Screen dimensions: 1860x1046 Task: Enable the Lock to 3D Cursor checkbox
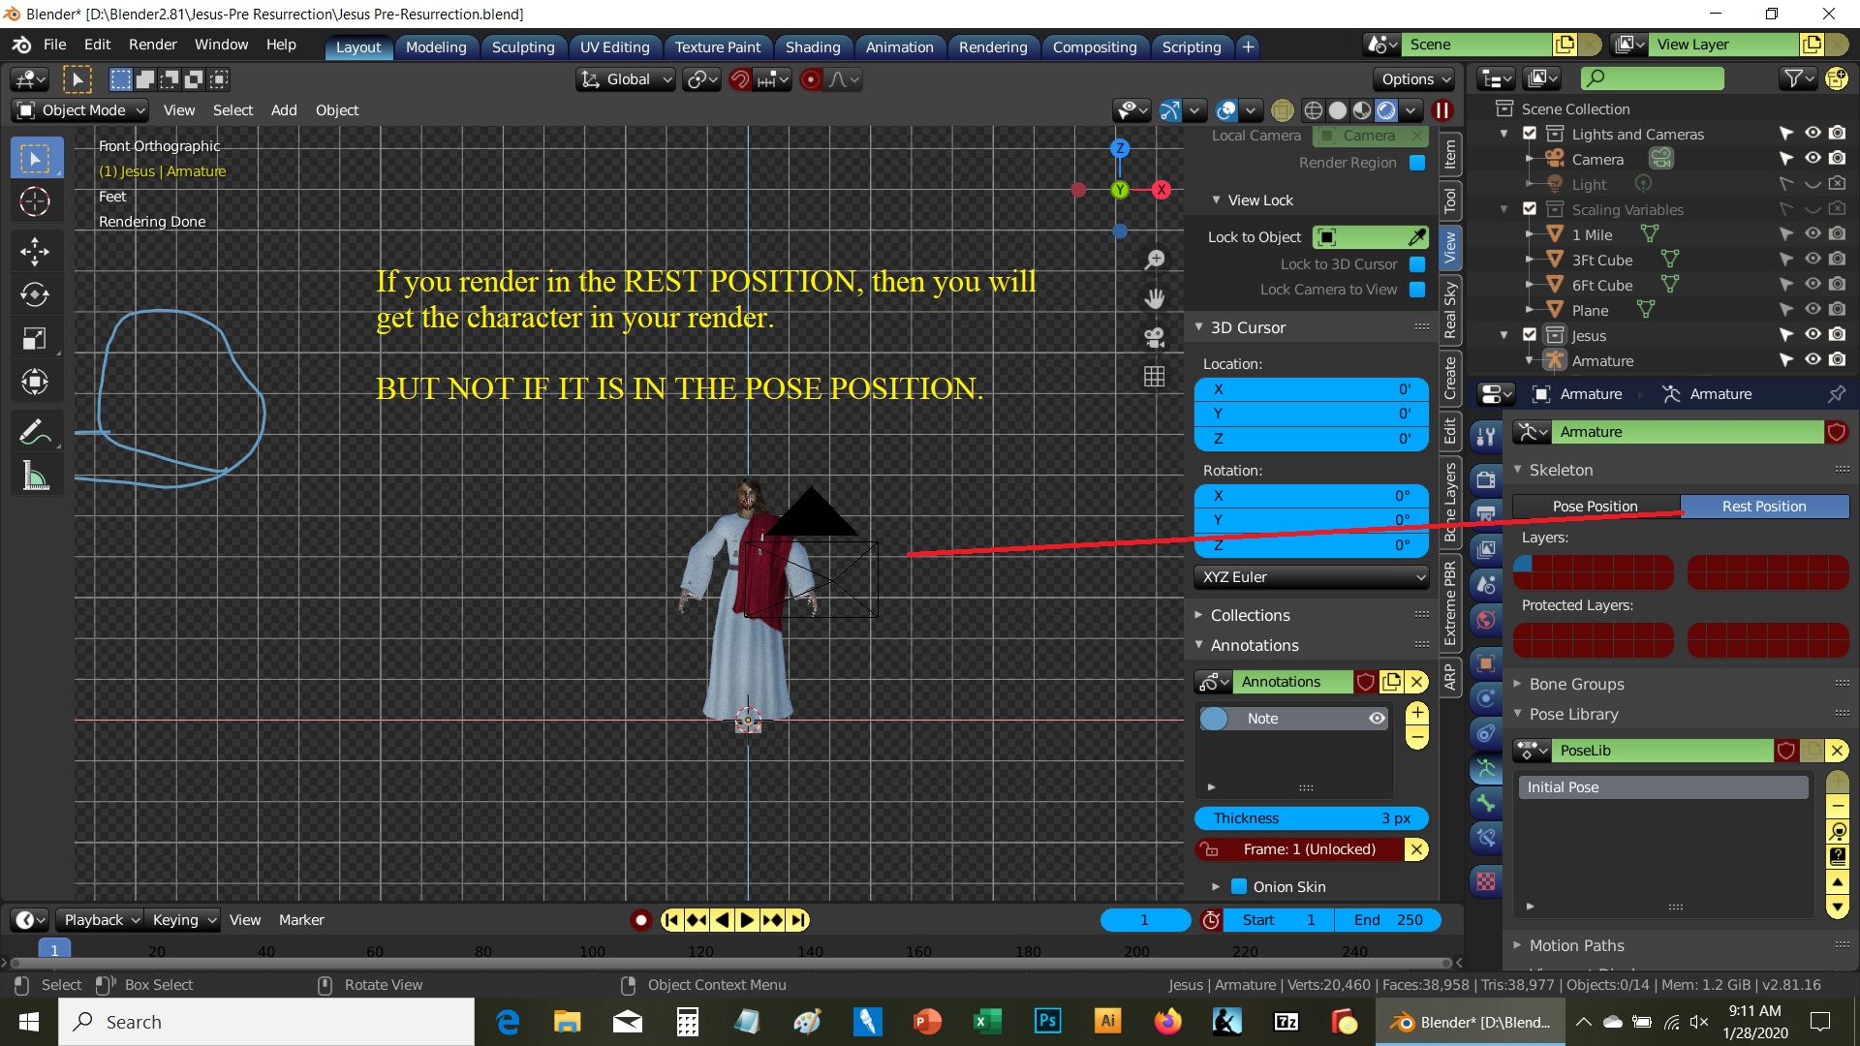click(1417, 264)
